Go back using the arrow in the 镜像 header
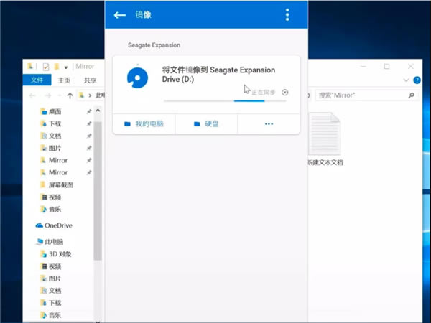This screenshot has width=431, height=323. coord(120,15)
